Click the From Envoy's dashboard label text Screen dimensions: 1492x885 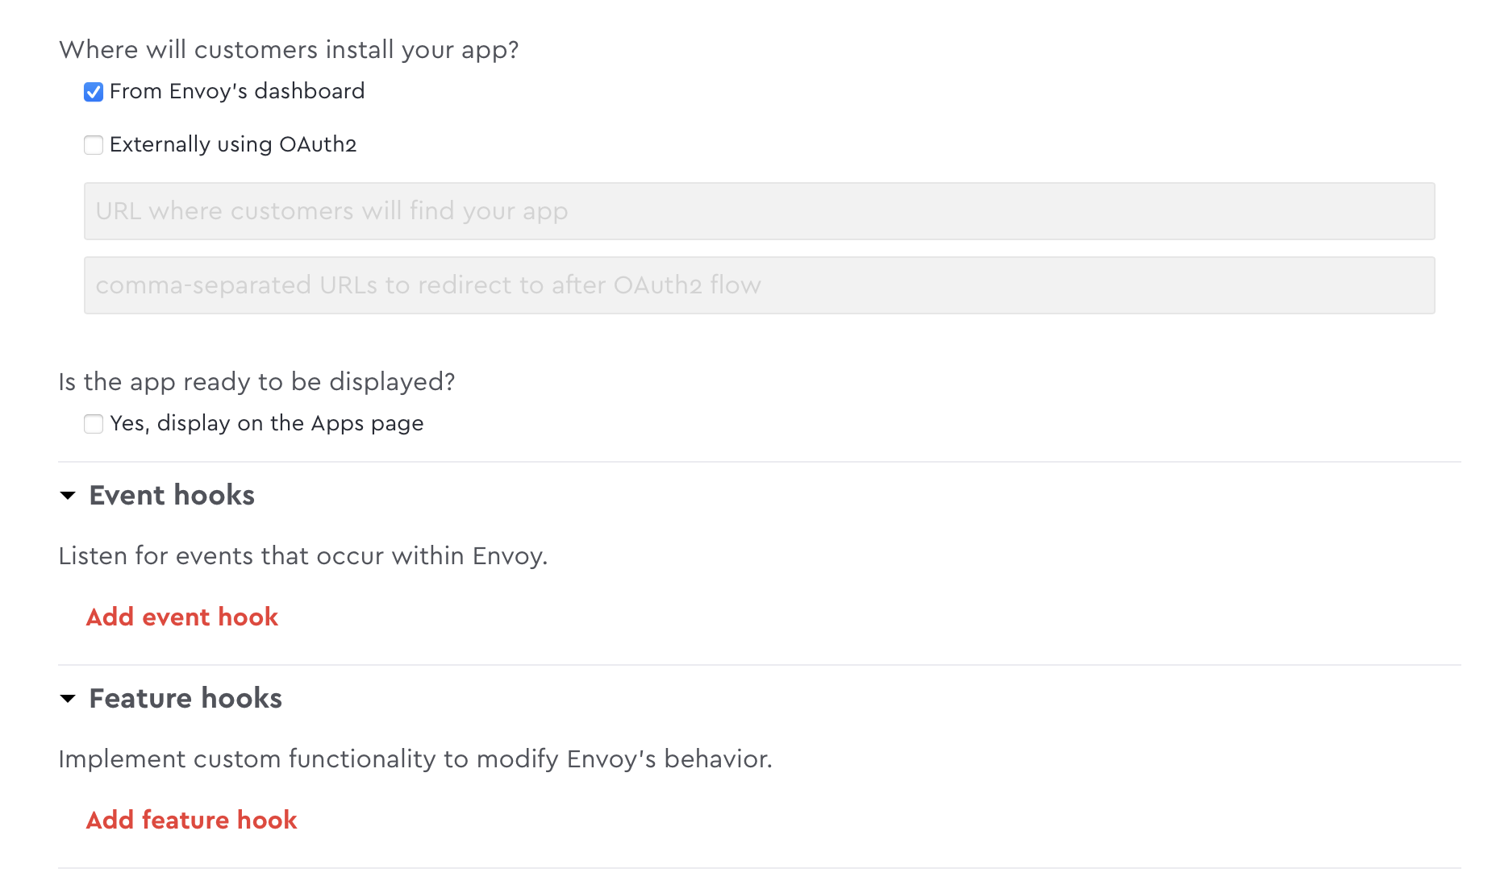coord(237,91)
